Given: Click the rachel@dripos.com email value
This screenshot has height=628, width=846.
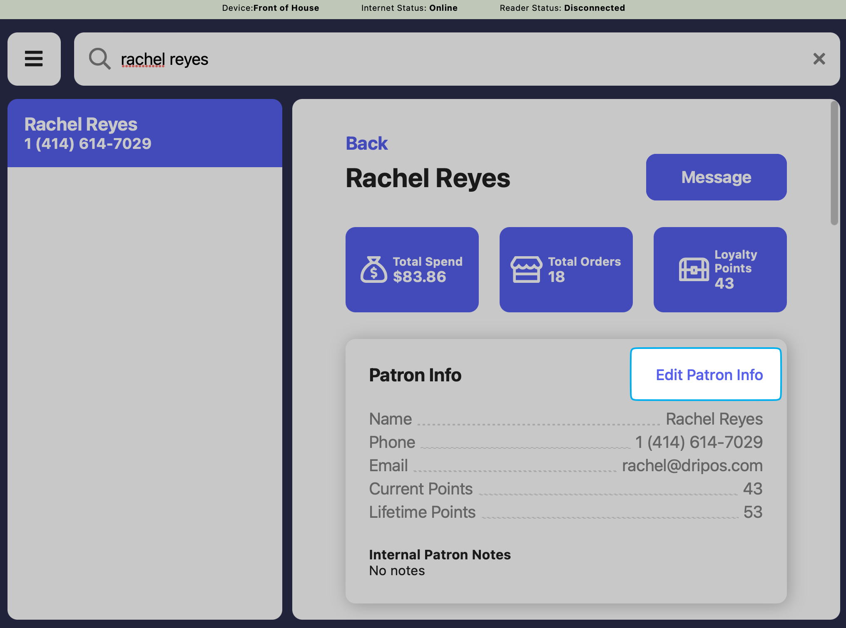Looking at the screenshot, I should click(692, 465).
